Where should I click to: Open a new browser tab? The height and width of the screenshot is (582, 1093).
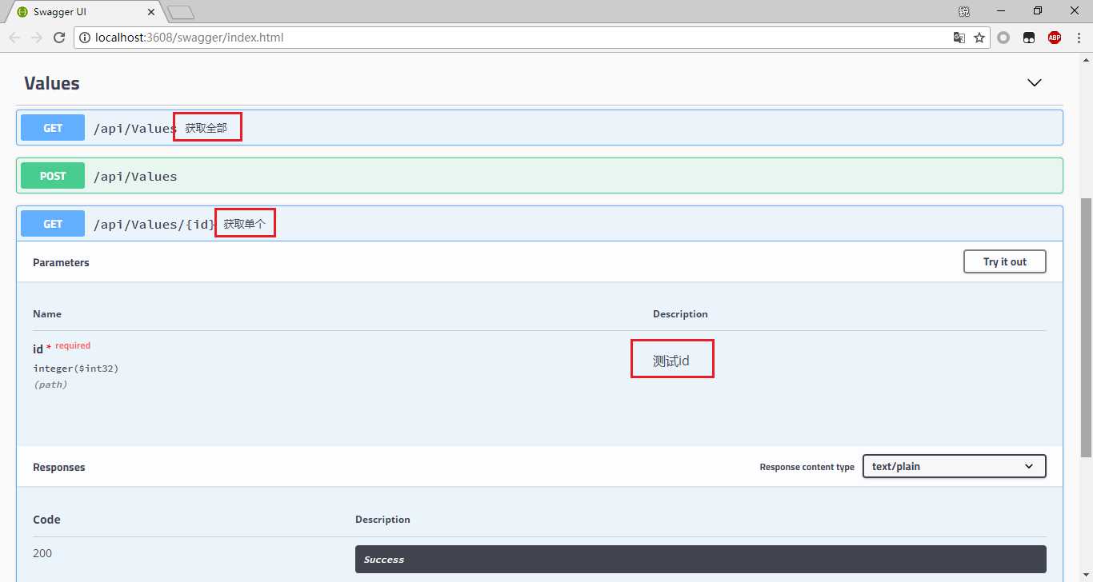click(x=181, y=12)
